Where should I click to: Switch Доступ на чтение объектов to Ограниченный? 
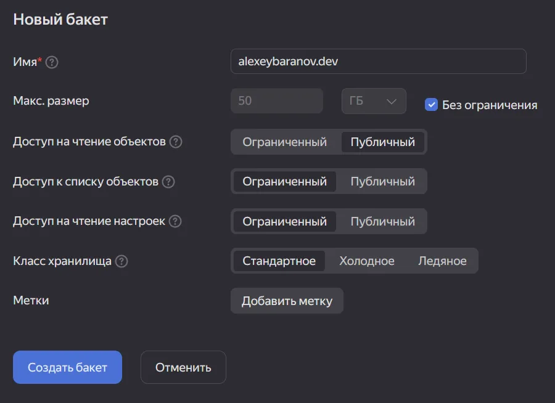(x=284, y=141)
